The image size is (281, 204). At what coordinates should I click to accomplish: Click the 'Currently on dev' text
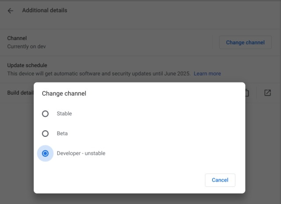(x=26, y=47)
